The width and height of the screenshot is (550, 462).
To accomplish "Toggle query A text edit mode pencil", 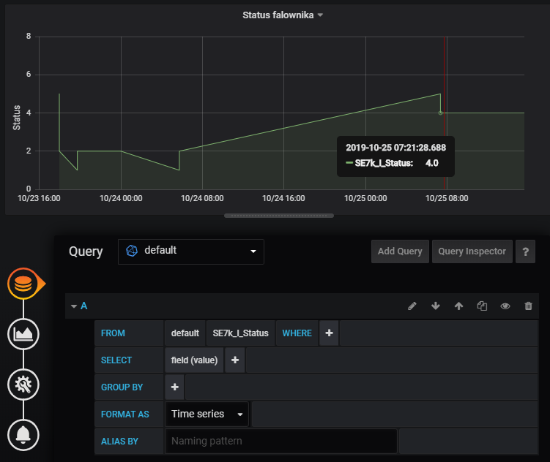I will pyautogui.click(x=412, y=306).
